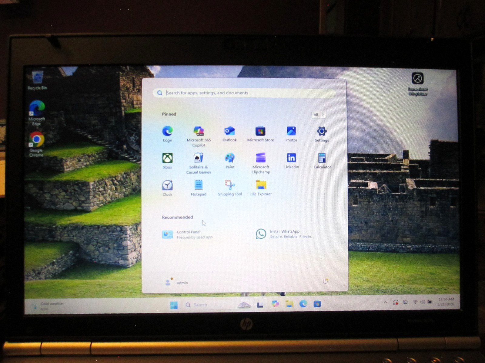
Task: Open Task View on taskbar
Action: pyautogui.click(x=260, y=305)
